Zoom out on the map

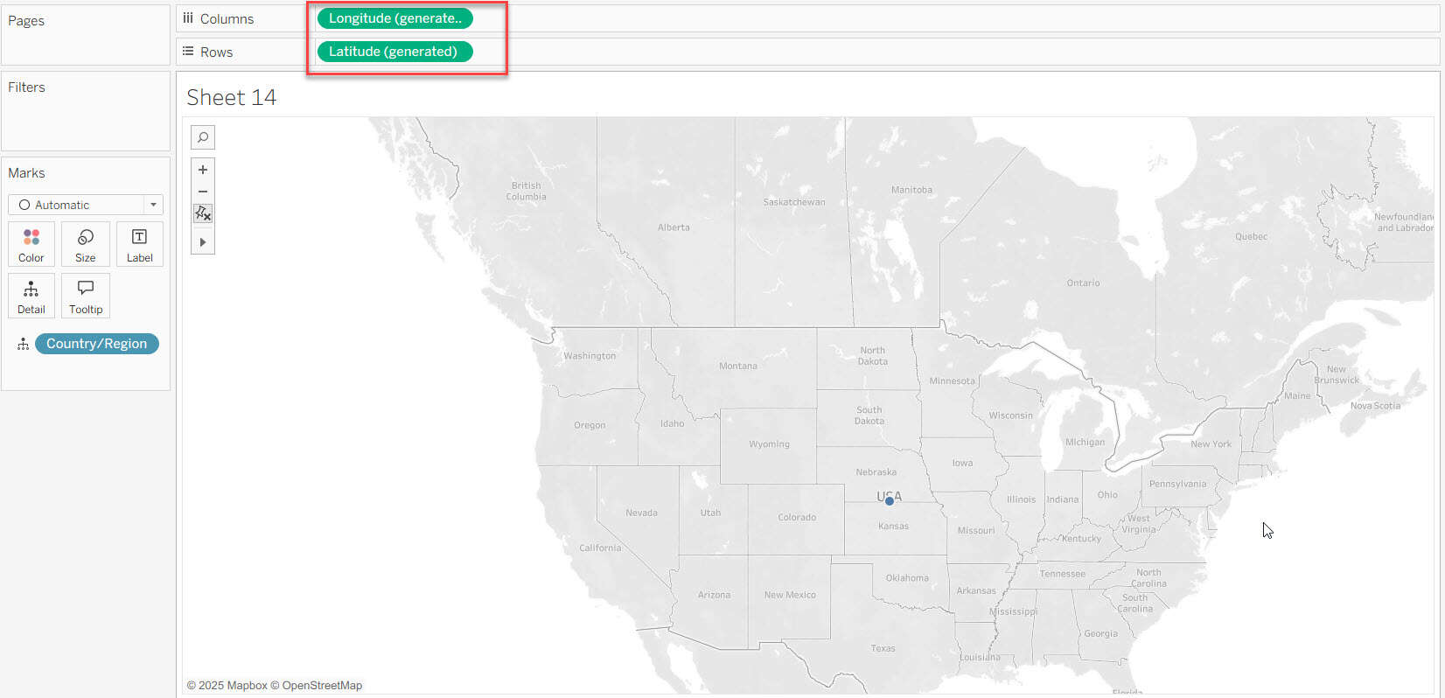tap(203, 192)
